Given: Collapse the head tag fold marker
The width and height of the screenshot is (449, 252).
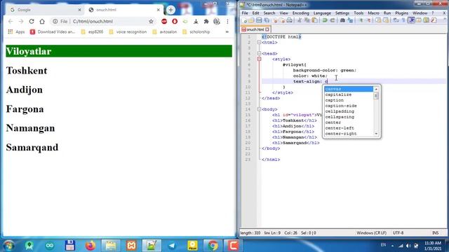Looking at the screenshot, I should (x=259, y=53).
